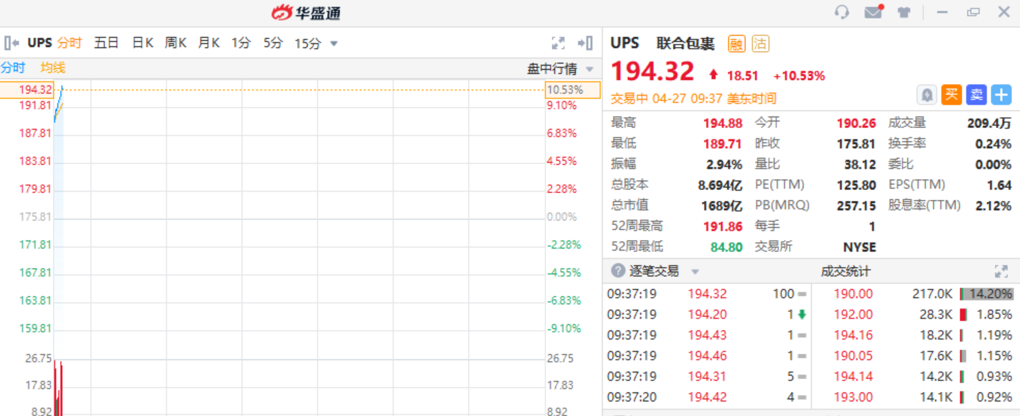
Task: Click the price alert bell icon
Action: (x=926, y=95)
